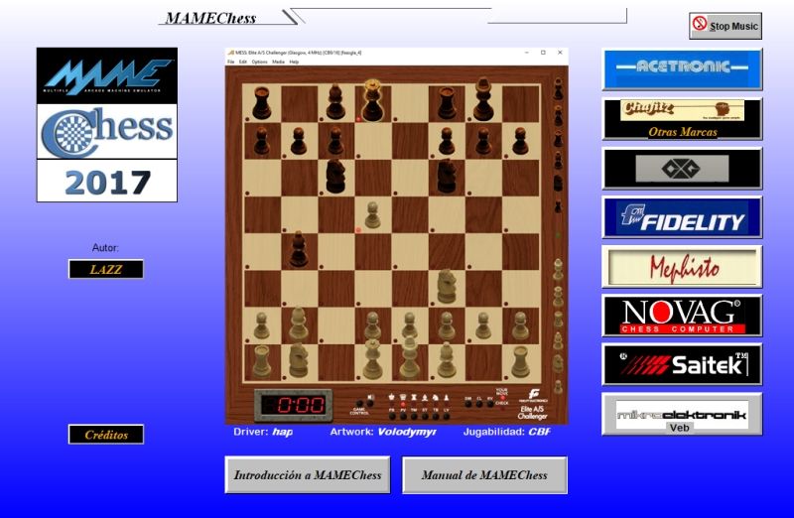Push the LV button on chess panel
The image size is (794, 518).
(446, 416)
